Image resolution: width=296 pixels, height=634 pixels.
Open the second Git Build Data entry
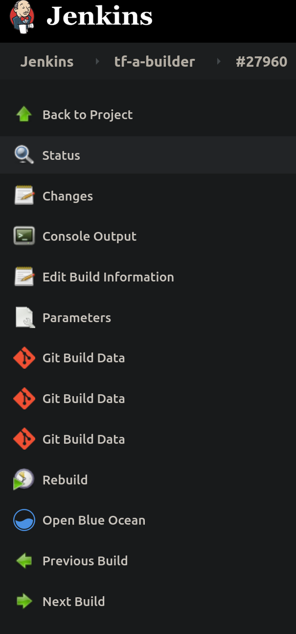[x=84, y=399]
